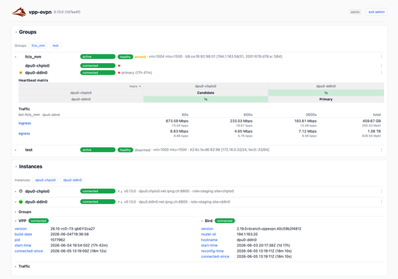Image resolution: width=398 pixels, height=279 pixels.
Task: Expand the Traffic subsection at the bottom
Action: (x=16, y=267)
